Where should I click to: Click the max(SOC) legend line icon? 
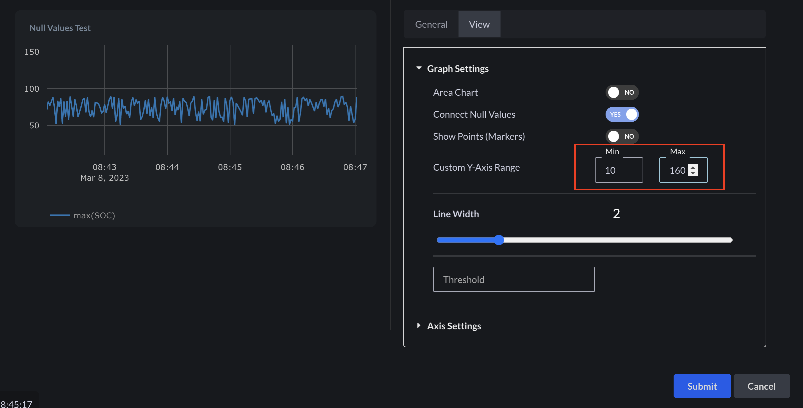tap(60, 215)
